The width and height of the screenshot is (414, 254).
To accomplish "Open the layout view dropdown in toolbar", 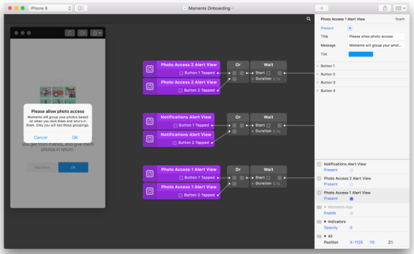I will [401, 8].
